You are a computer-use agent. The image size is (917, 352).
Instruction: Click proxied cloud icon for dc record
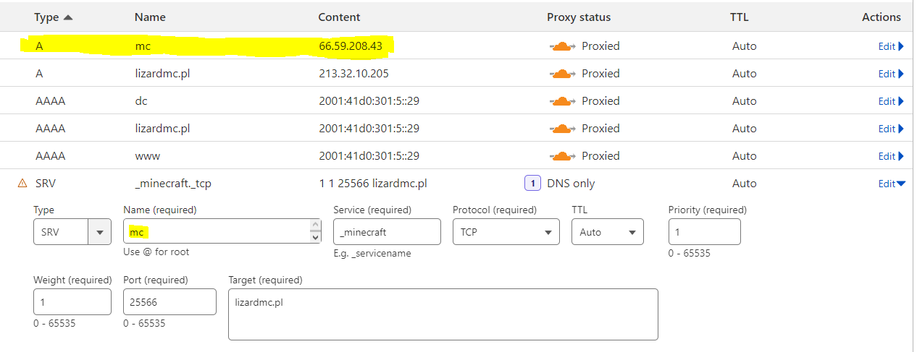562,101
